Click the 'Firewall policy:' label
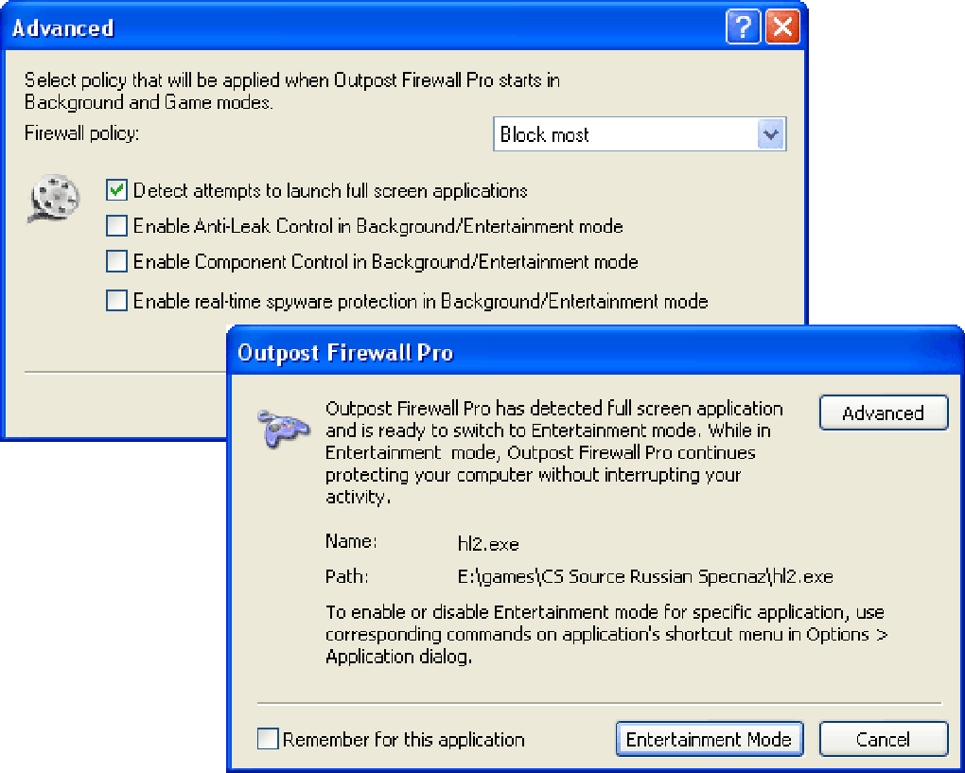This screenshot has width=965, height=773. click(82, 133)
